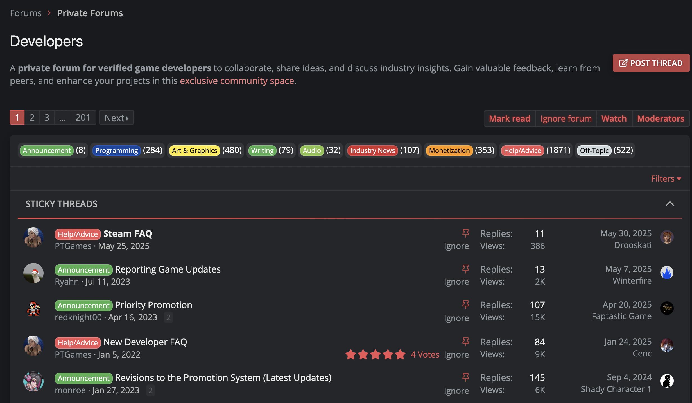Open Drooskati's small avatar
The image size is (692, 403).
(667, 237)
